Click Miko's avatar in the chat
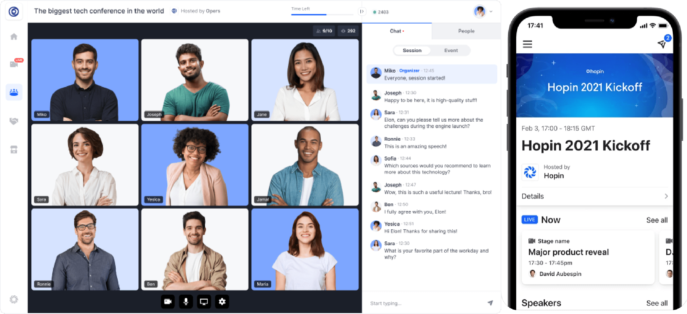Image resolution: width=687 pixels, height=314 pixels. coord(376,73)
